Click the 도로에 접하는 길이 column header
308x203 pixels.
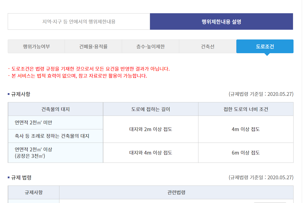(x=151, y=109)
